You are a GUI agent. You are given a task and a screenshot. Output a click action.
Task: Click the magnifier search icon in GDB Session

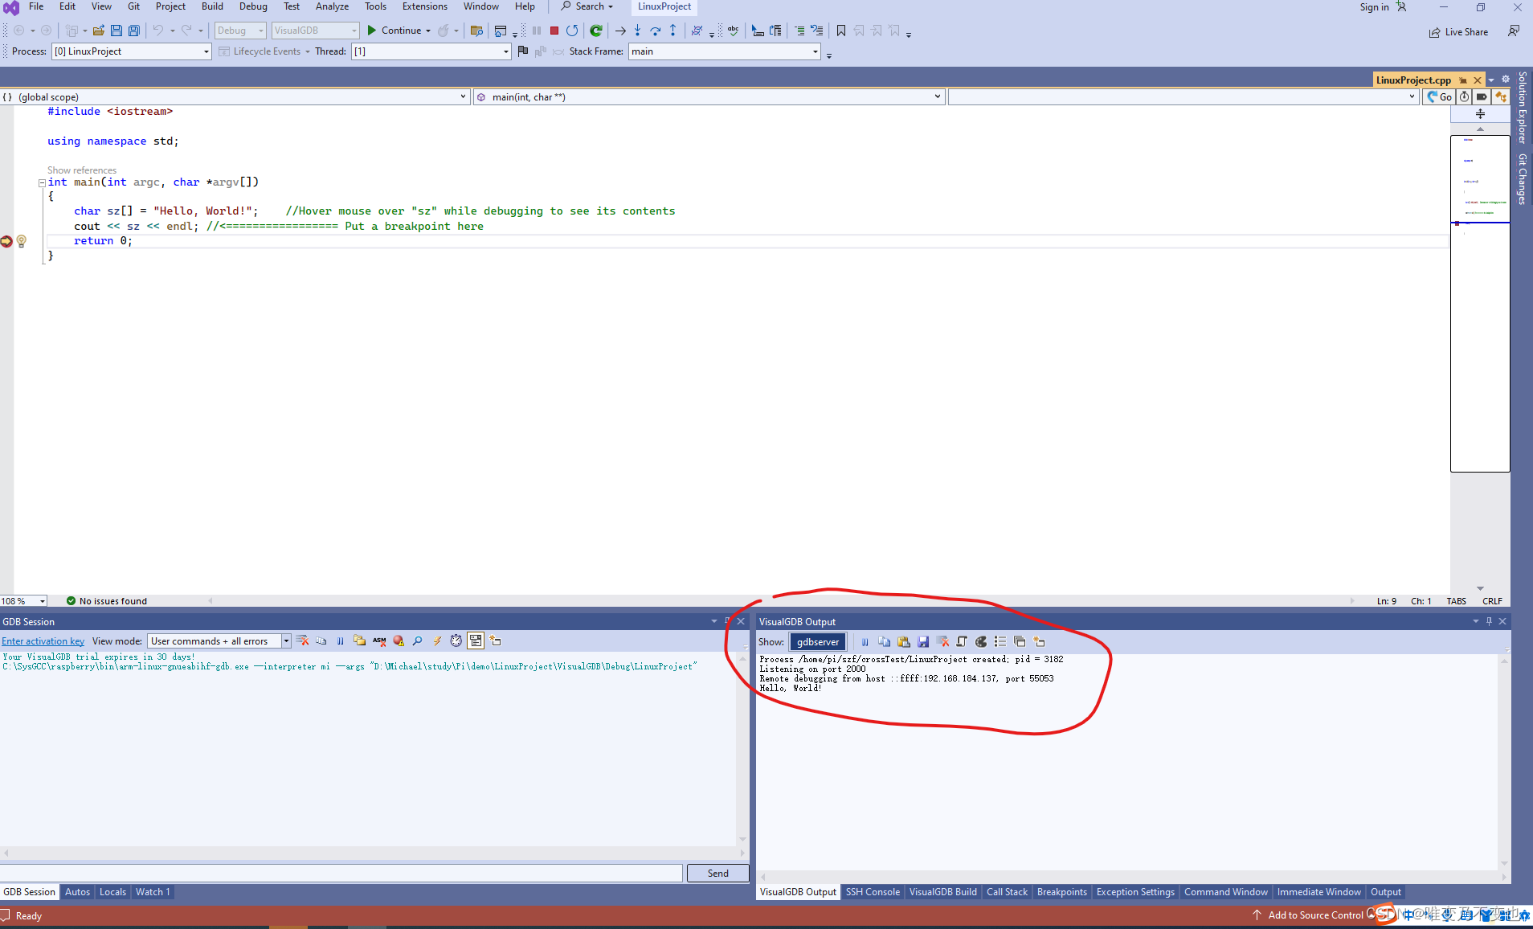[418, 640]
